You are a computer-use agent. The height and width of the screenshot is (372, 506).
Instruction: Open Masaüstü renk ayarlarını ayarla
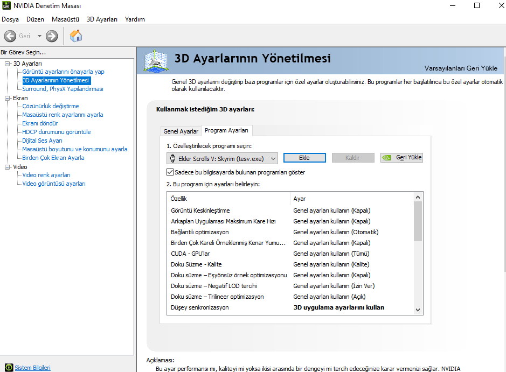(63, 115)
